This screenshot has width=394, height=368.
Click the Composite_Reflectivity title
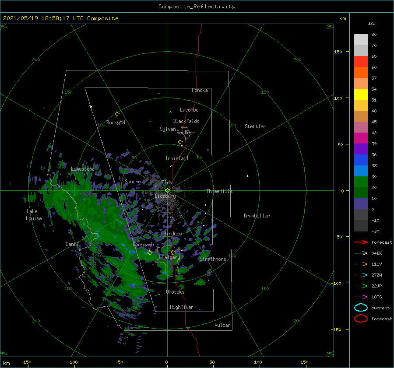197,7
